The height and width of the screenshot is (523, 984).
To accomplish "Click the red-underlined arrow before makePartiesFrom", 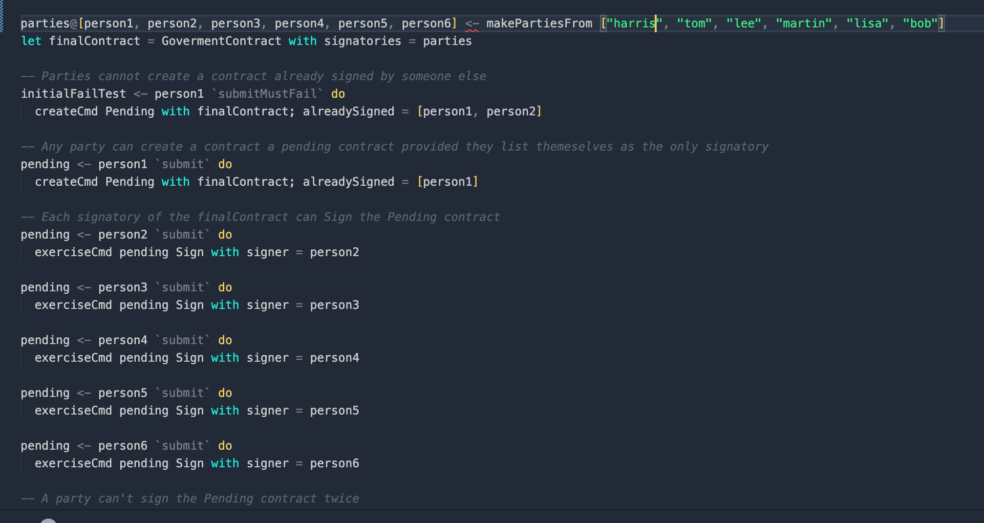I will 472,23.
